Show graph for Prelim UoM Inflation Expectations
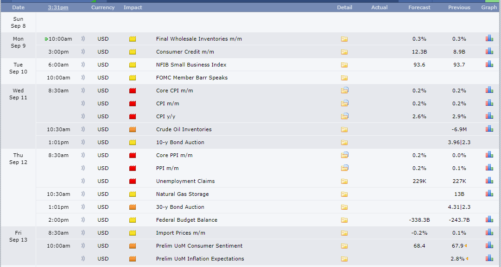The image size is (501, 267). pos(489,258)
